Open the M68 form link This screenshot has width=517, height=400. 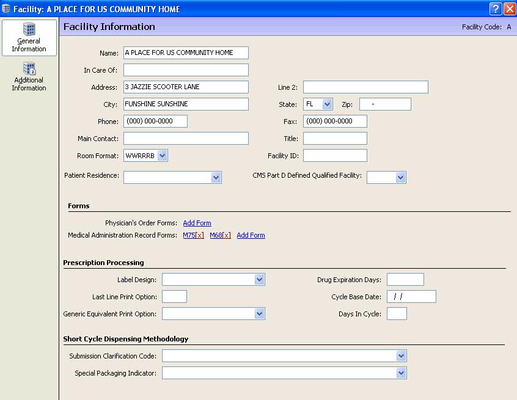216,235
